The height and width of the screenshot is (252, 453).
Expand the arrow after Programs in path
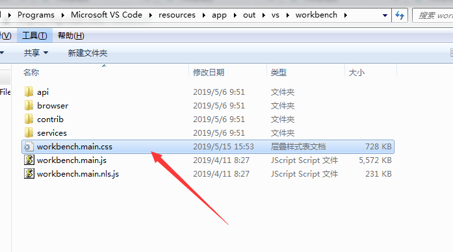pyautogui.click(x=62, y=16)
